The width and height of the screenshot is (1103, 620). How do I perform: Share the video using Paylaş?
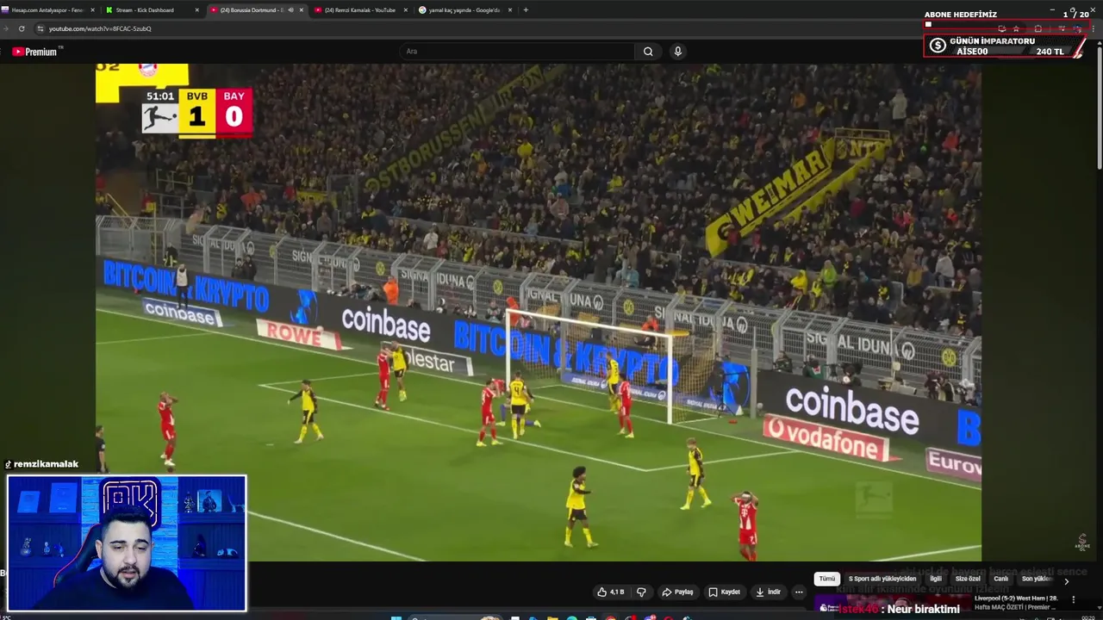coord(677,592)
